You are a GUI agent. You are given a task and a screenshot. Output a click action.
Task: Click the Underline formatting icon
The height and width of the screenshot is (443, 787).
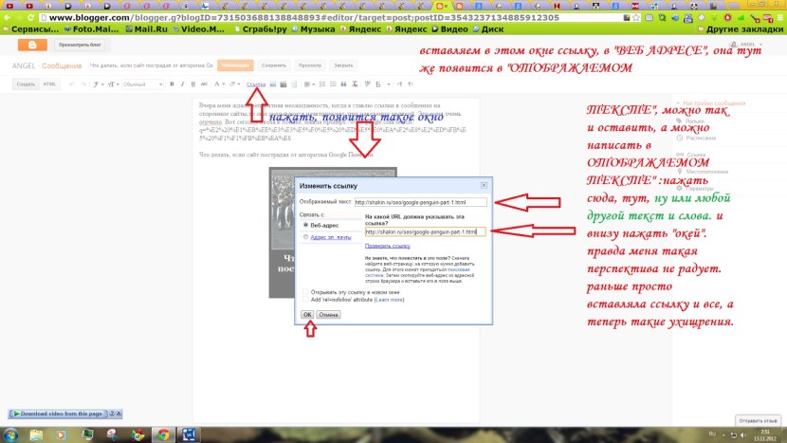[x=191, y=84]
